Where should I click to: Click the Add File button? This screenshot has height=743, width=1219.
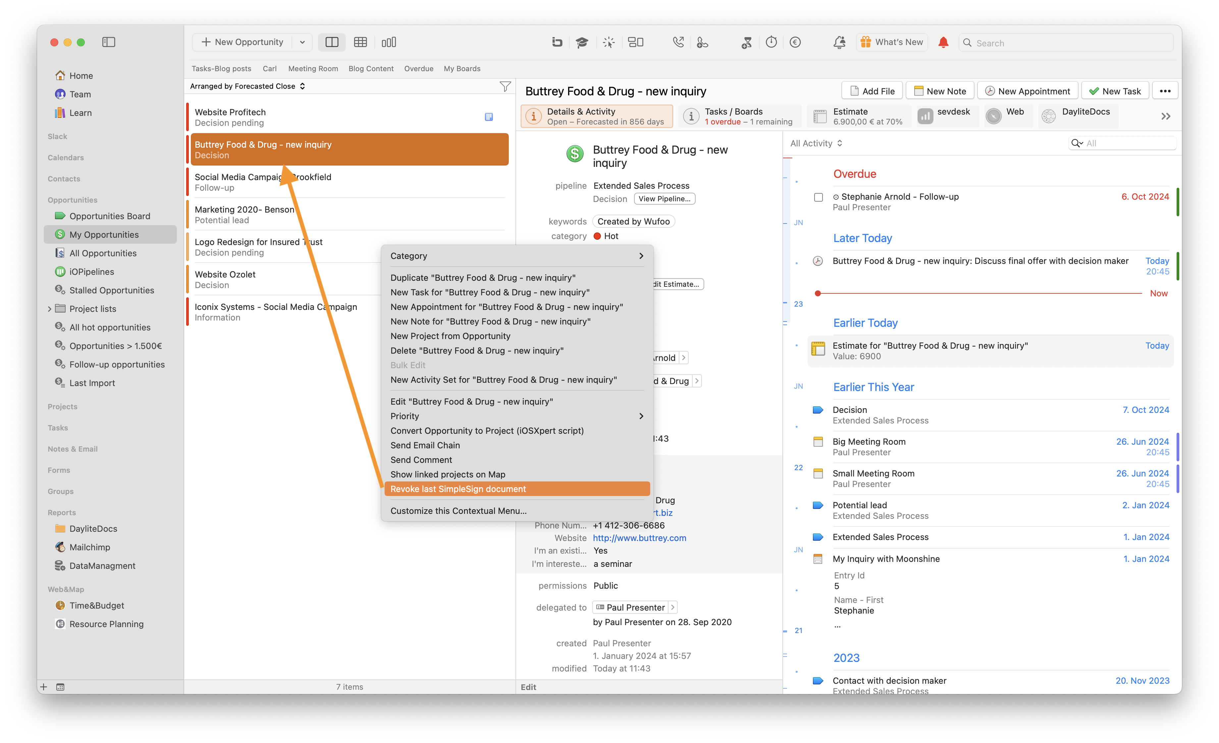point(872,91)
